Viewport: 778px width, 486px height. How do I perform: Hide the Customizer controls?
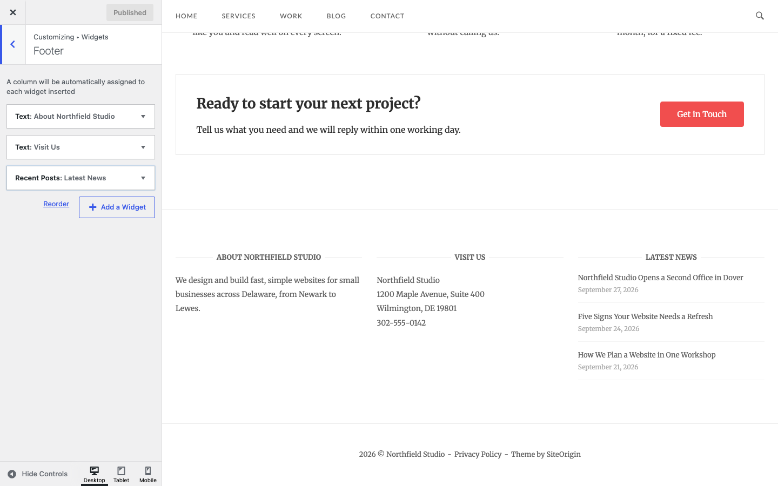(x=38, y=474)
